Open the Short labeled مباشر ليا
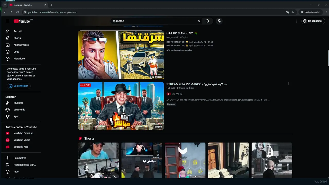 click(x=142, y=160)
